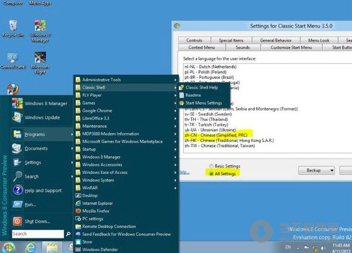The image size is (352, 253).
Task: Switch to the General Behavior tab
Action: click(276, 41)
